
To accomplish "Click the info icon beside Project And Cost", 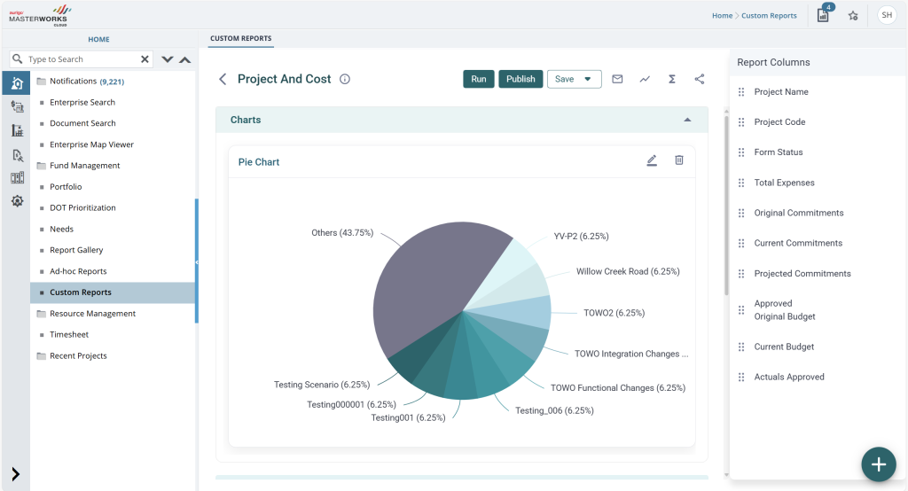I will (345, 80).
